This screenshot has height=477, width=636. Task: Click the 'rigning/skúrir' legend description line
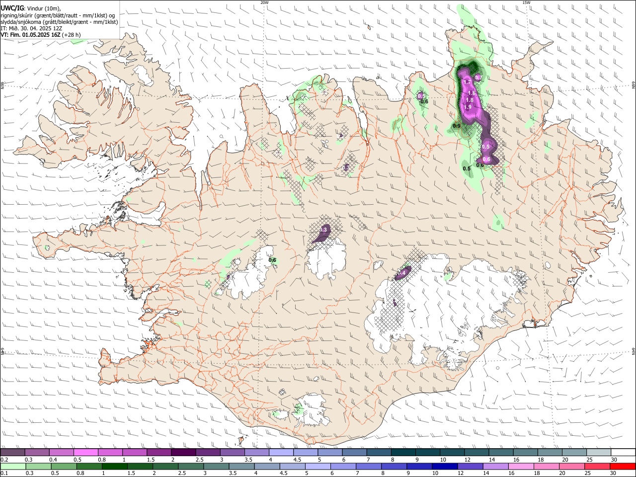pos(58,15)
